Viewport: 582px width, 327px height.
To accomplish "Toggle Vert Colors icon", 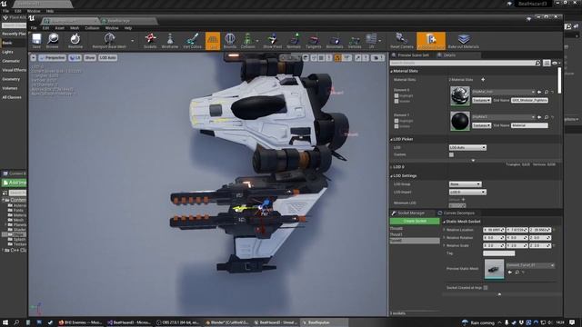I will coord(192,40).
